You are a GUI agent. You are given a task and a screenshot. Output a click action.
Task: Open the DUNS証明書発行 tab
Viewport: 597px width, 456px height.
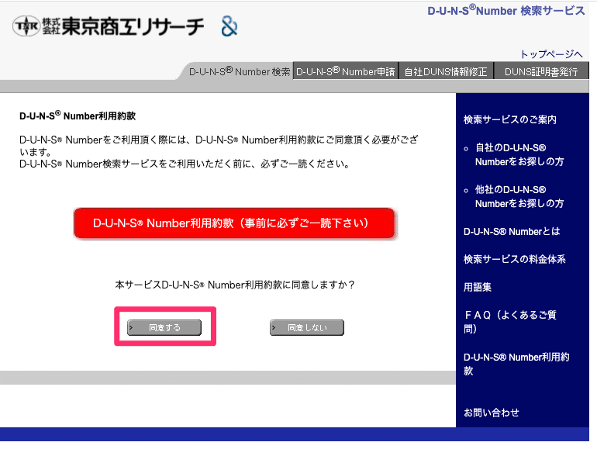point(541,71)
